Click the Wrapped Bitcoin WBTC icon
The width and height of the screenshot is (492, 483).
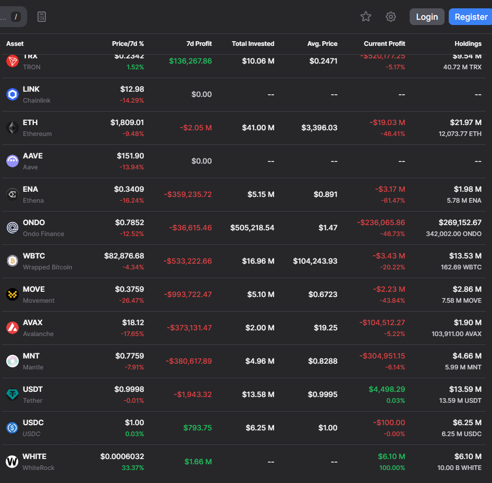[13, 261]
